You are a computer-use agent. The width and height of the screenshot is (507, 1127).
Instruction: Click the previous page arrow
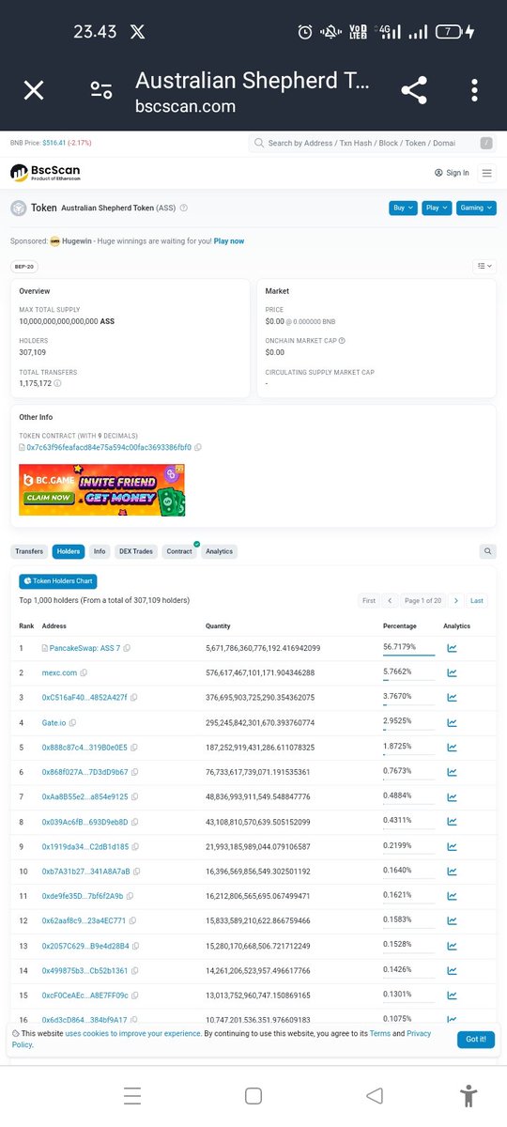[x=390, y=600]
